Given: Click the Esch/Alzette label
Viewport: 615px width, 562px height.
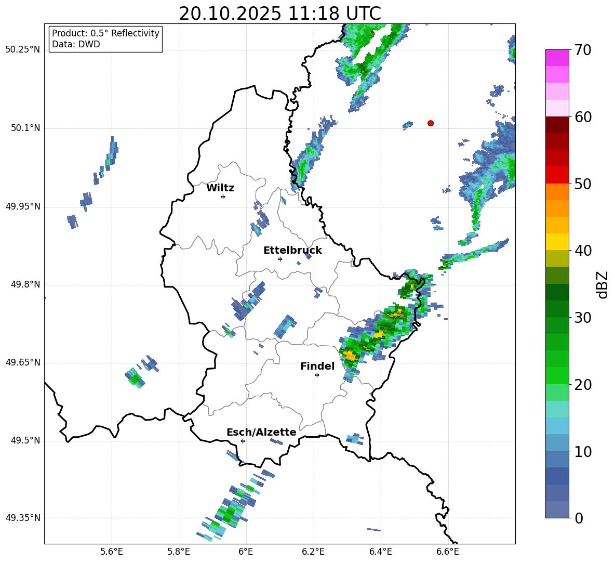Looking at the screenshot, I should [x=261, y=432].
